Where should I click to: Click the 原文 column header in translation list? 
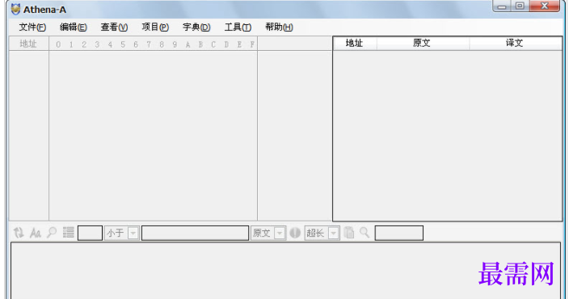tap(424, 43)
